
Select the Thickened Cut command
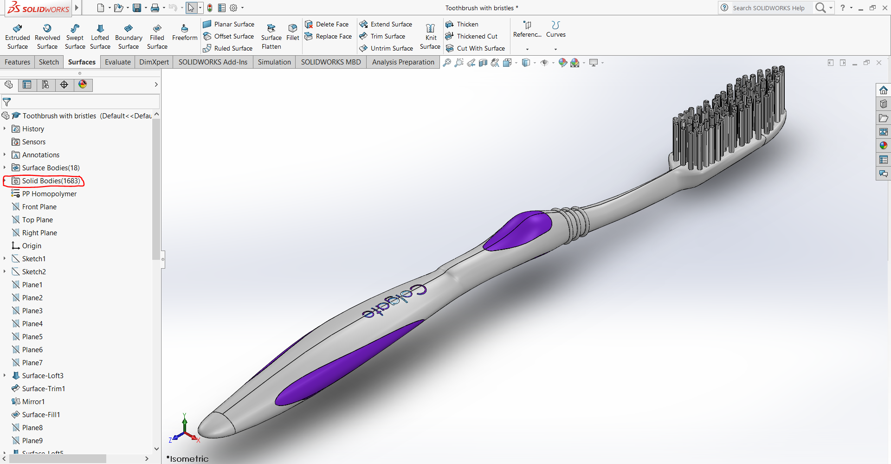pos(471,36)
